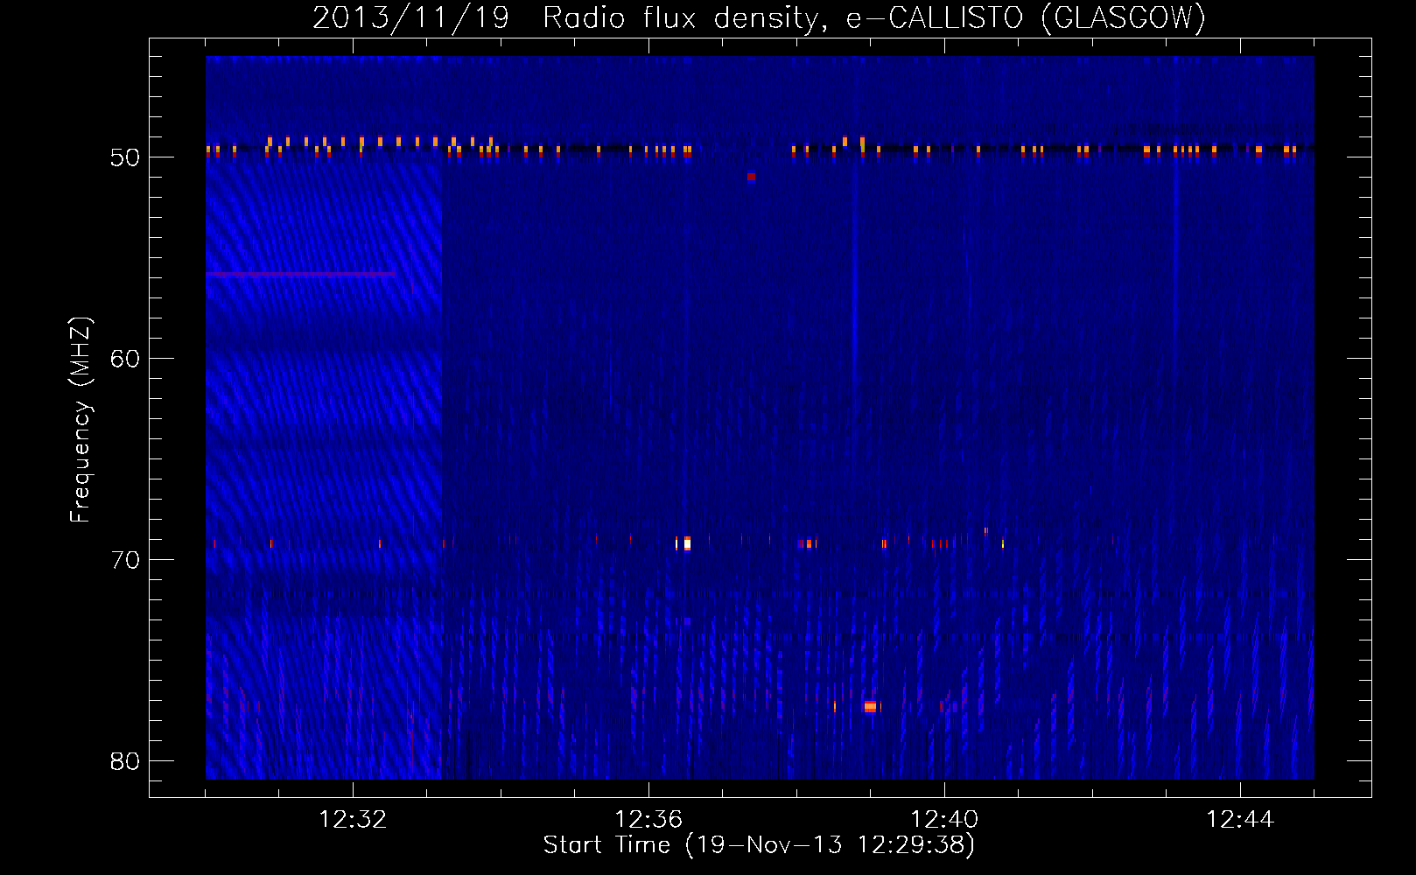1416x875 pixels.
Task: Select the 'e-CALLISTO (GLASGOW)' title text
Action: (x=1027, y=17)
